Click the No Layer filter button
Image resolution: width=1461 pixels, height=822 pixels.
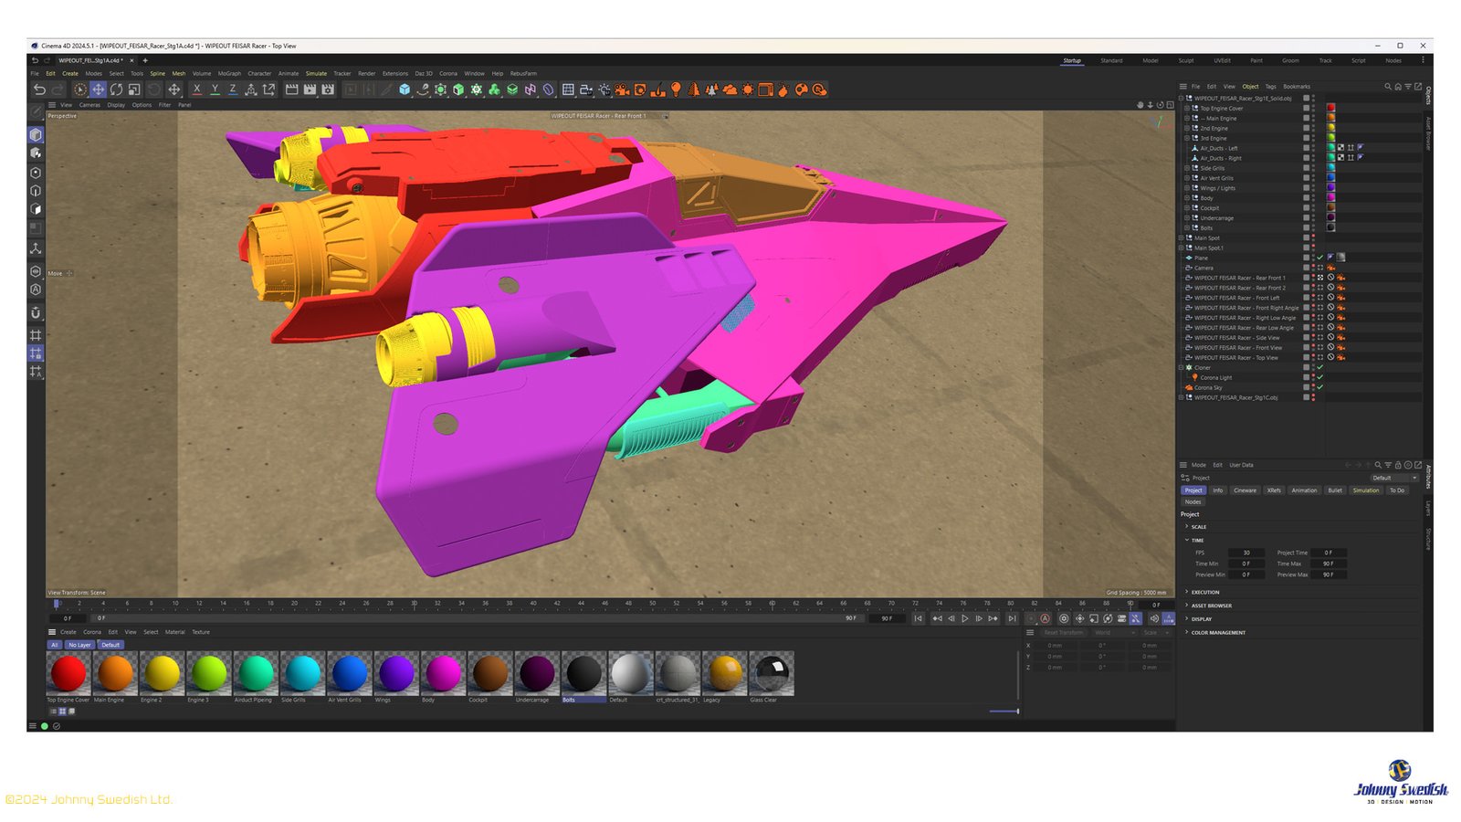79,645
